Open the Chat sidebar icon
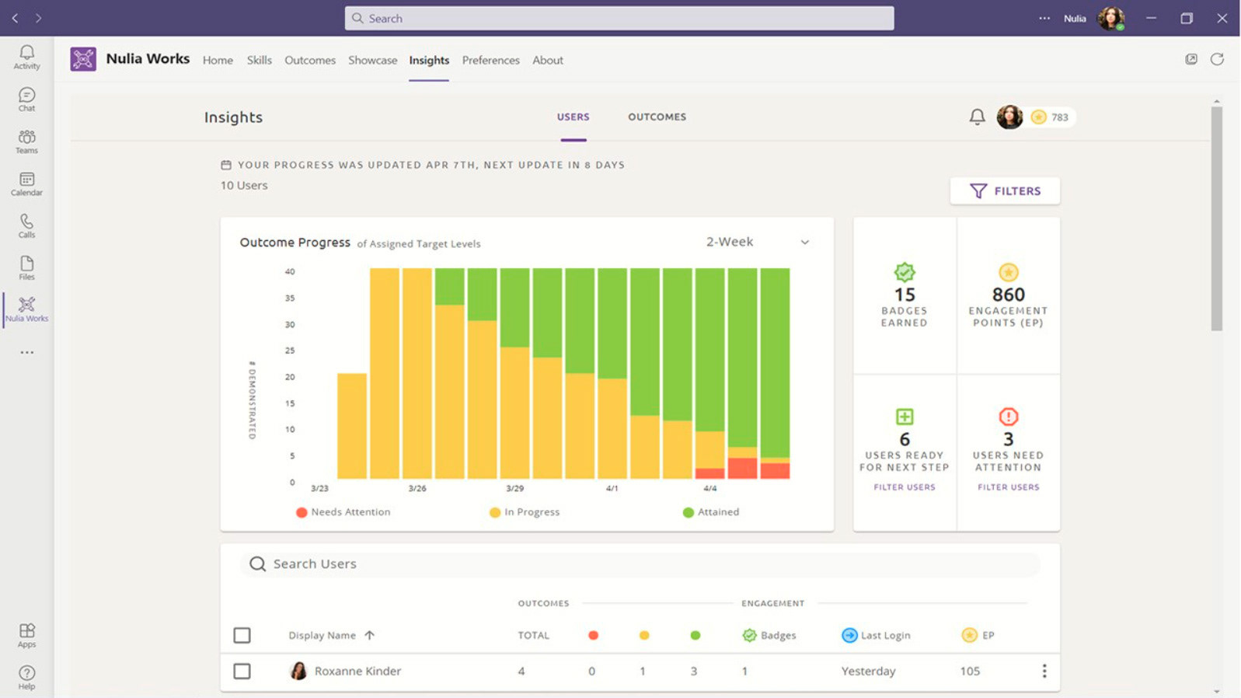Screen dimensions: 1241x698 tap(26, 99)
